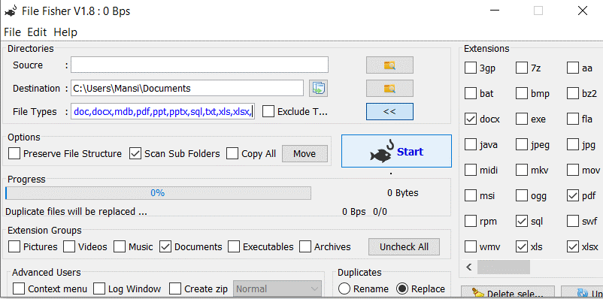
Task: Tick the Create zip checkbox
Action: 175,288
